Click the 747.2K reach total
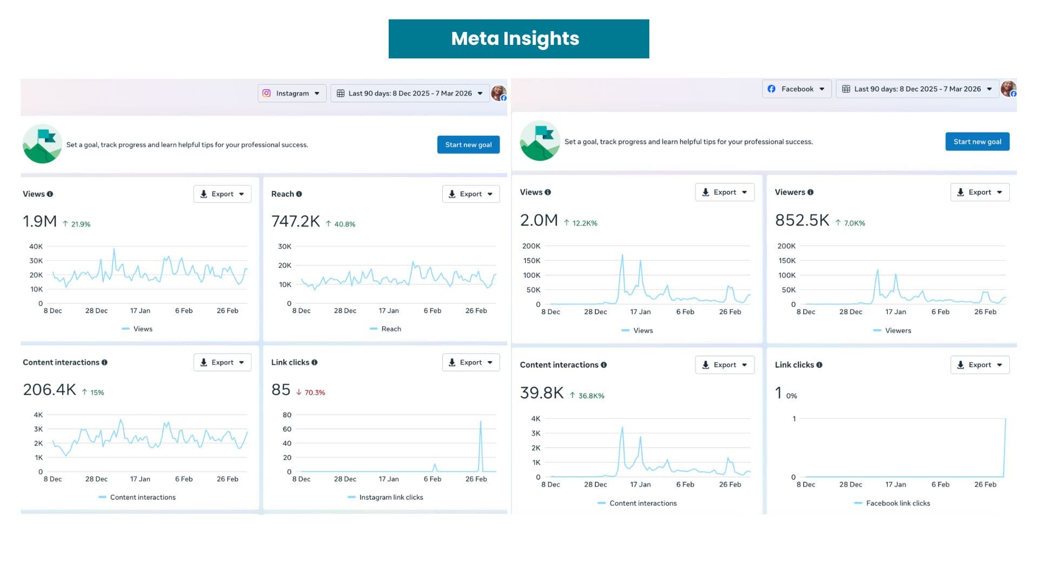1038x584 pixels. pyautogui.click(x=296, y=221)
